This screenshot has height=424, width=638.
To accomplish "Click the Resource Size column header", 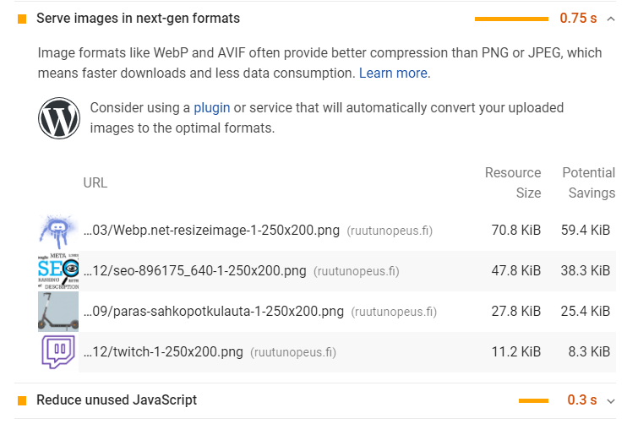I will point(513,182).
